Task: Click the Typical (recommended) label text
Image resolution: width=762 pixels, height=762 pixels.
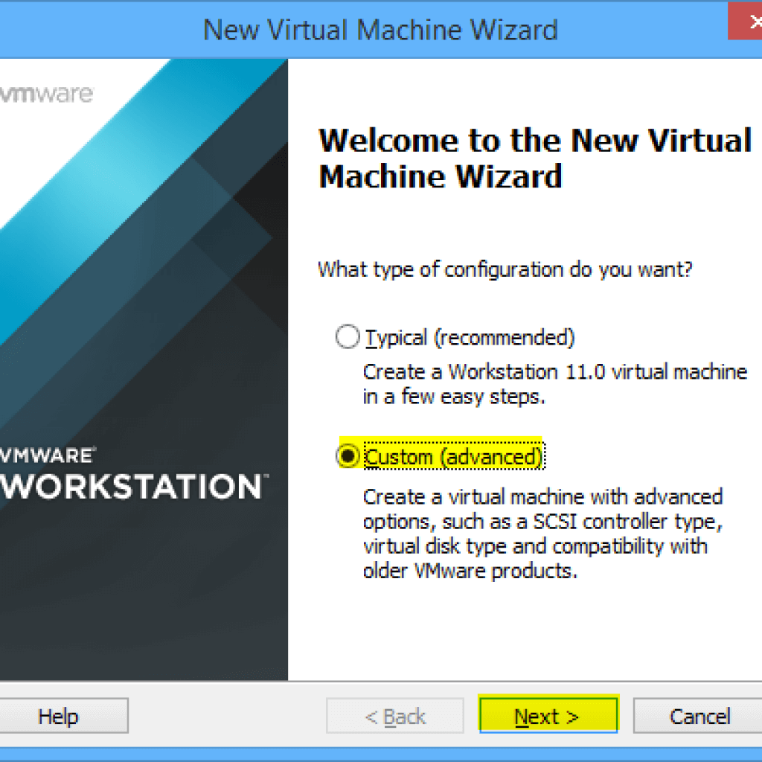Action: [470, 338]
